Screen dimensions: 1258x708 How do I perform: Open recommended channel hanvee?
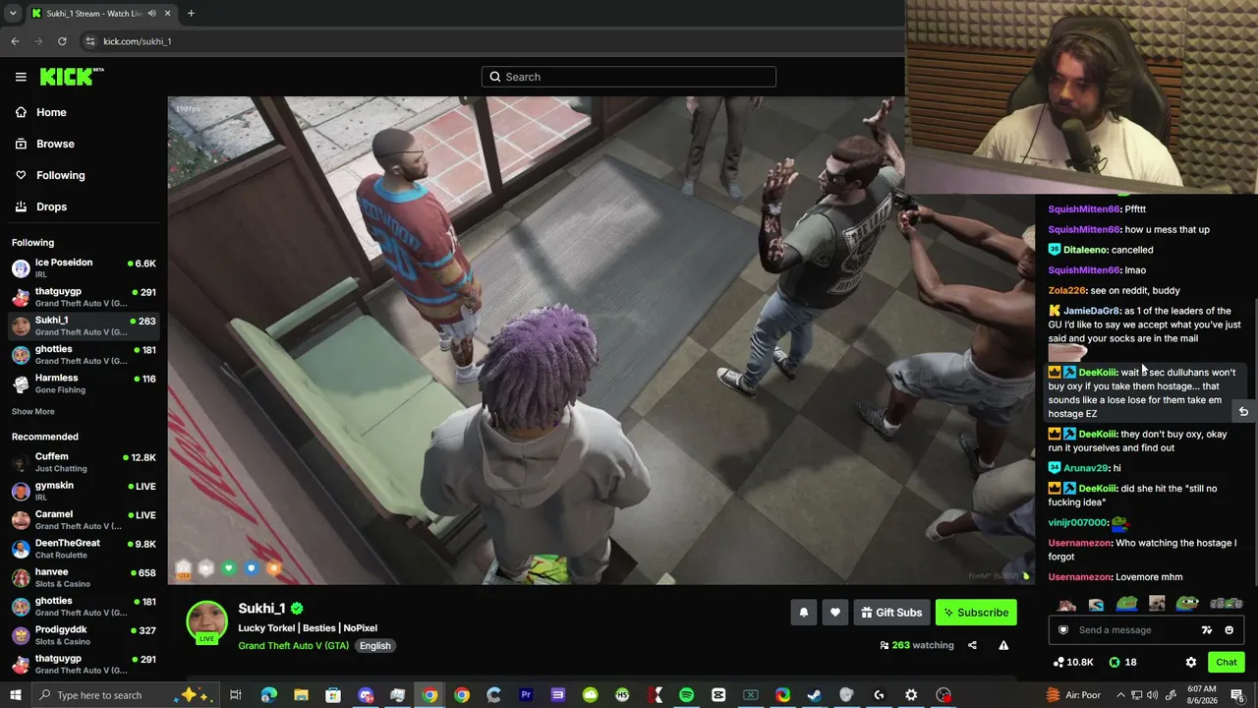[x=84, y=577]
